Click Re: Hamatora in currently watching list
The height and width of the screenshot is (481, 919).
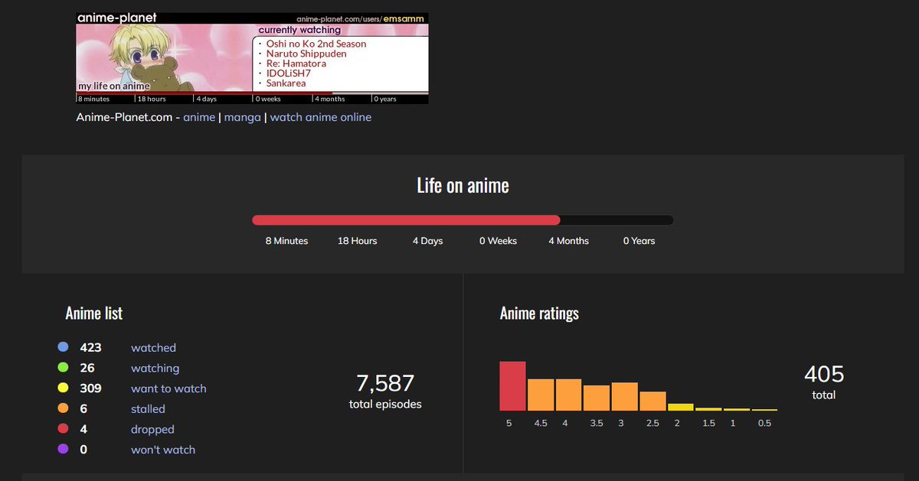296,63
